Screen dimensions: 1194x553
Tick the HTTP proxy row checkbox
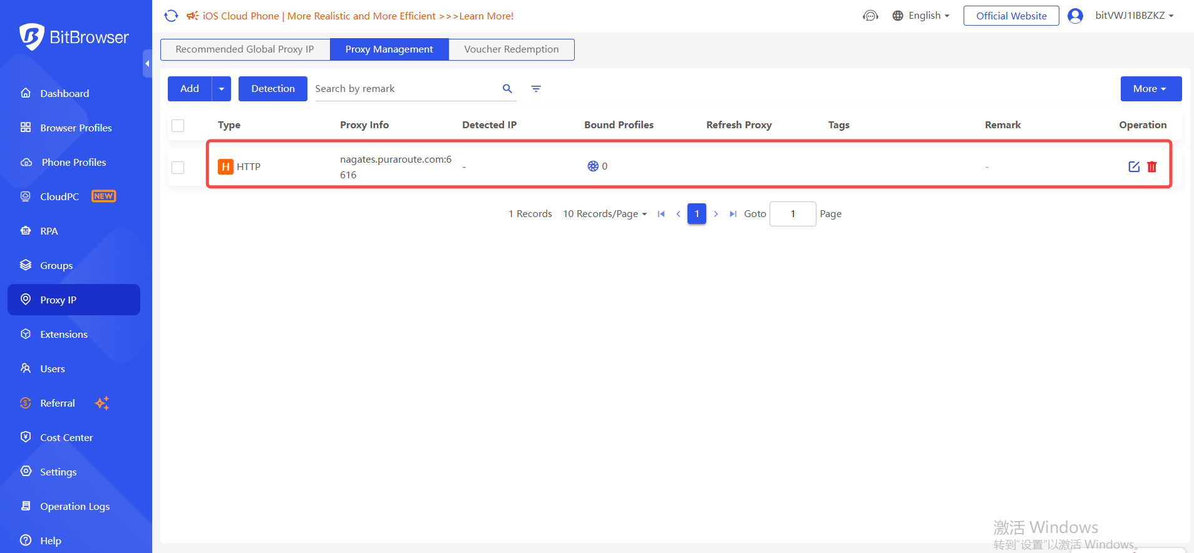point(178,167)
